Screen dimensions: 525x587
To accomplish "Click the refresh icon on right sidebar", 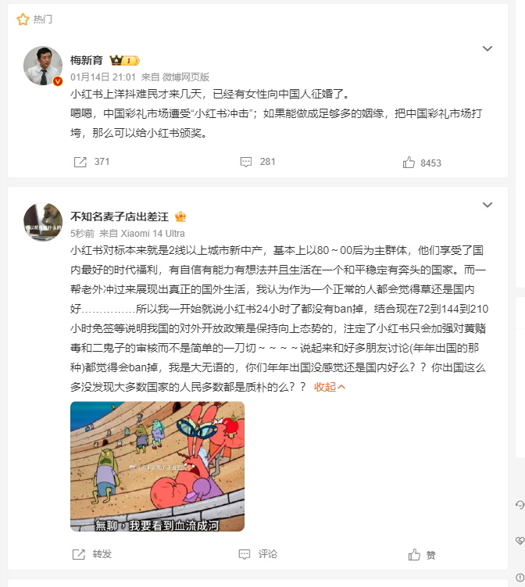I will tap(520, 505).
